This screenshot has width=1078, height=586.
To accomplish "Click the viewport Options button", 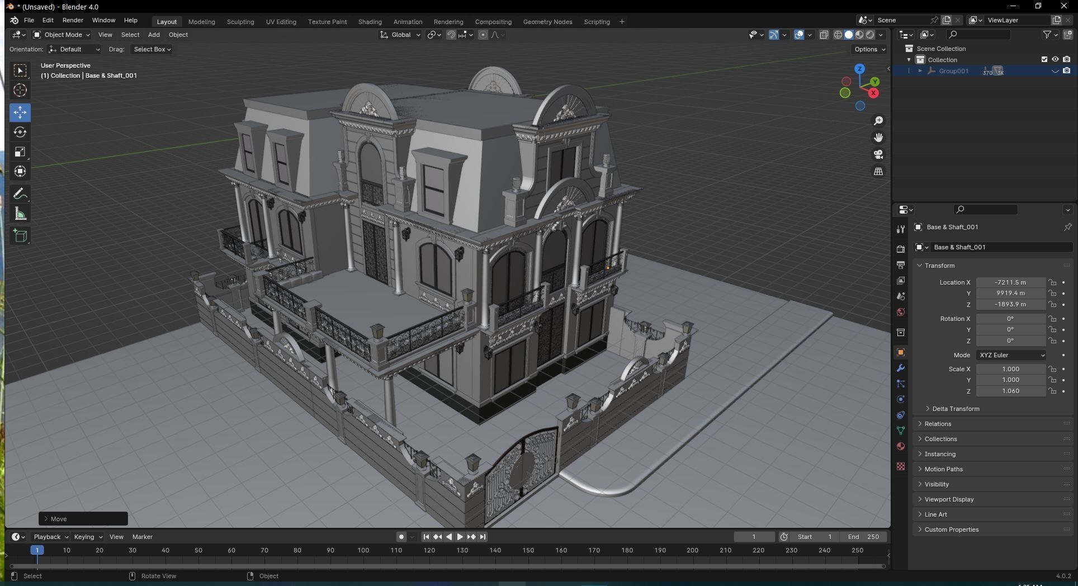I will coord(869,49).
